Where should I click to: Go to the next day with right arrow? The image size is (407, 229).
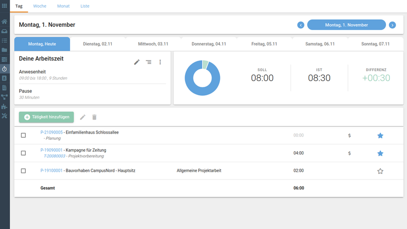coord(392,25)
